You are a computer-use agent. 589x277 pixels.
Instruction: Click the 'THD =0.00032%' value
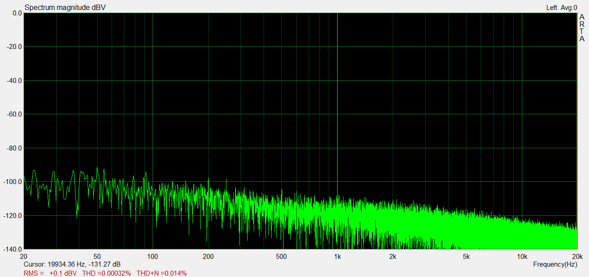tap(107, 273)
